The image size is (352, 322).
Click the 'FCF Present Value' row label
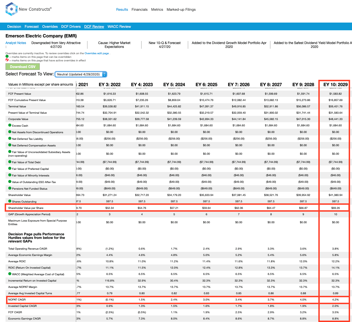click(x=20, y=94)
